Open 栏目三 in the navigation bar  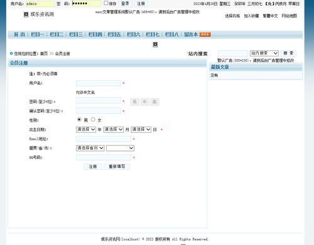pyautogui.click(x=76, y=34)
